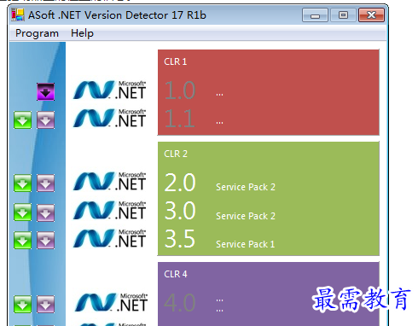The height and width of the screenshot is (326, 418).
Task: Click Service Pack 2 text next to 2.0
Action: click(x=246, y=187)
